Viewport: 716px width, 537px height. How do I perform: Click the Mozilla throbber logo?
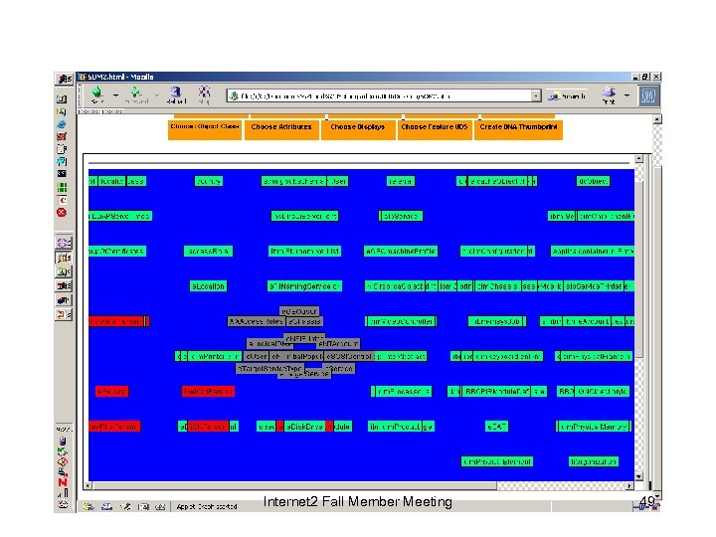pyautogui.click(x=648, y=95)
